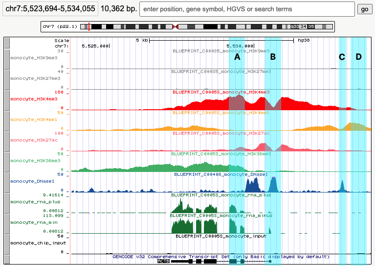
Task: Click gray config bar beside the GENCODE track
Action: pos(7,259)
